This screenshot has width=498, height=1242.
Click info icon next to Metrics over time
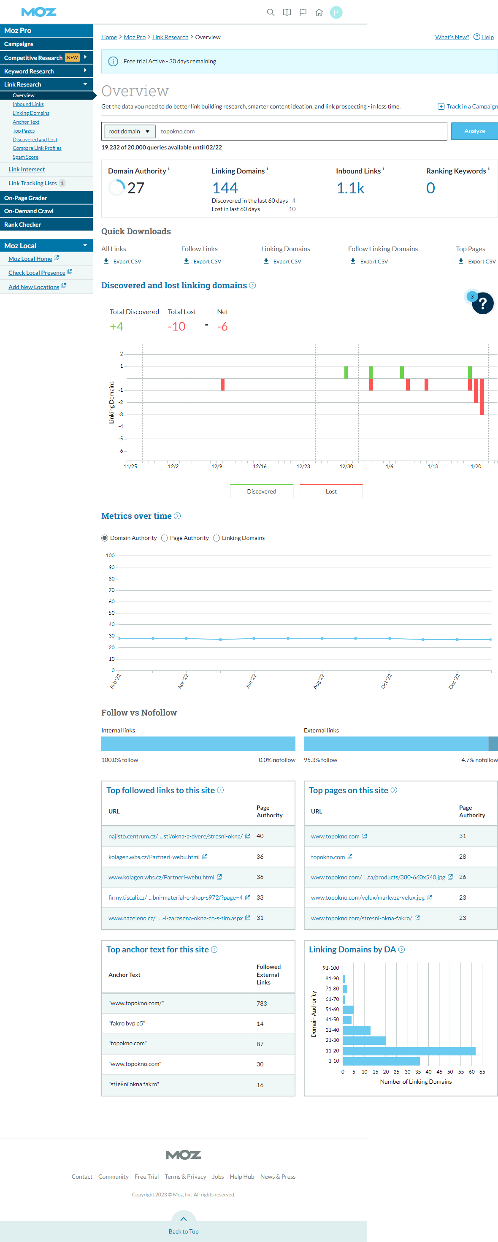[x=177, y=516]
